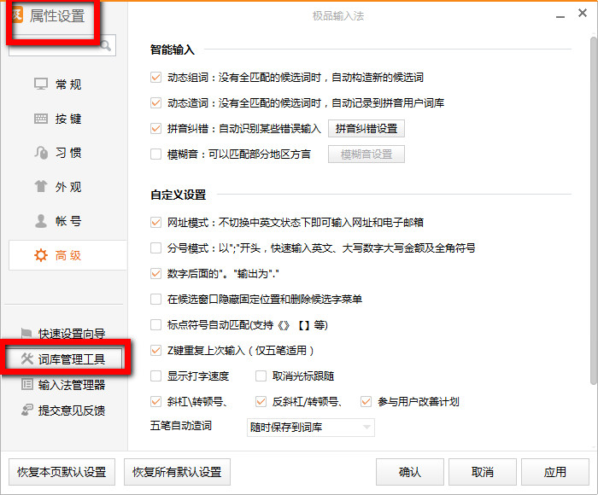Click the search input field
Image resolution: width=598 pixels, height=495 pixels.
[x=62, y=47]
